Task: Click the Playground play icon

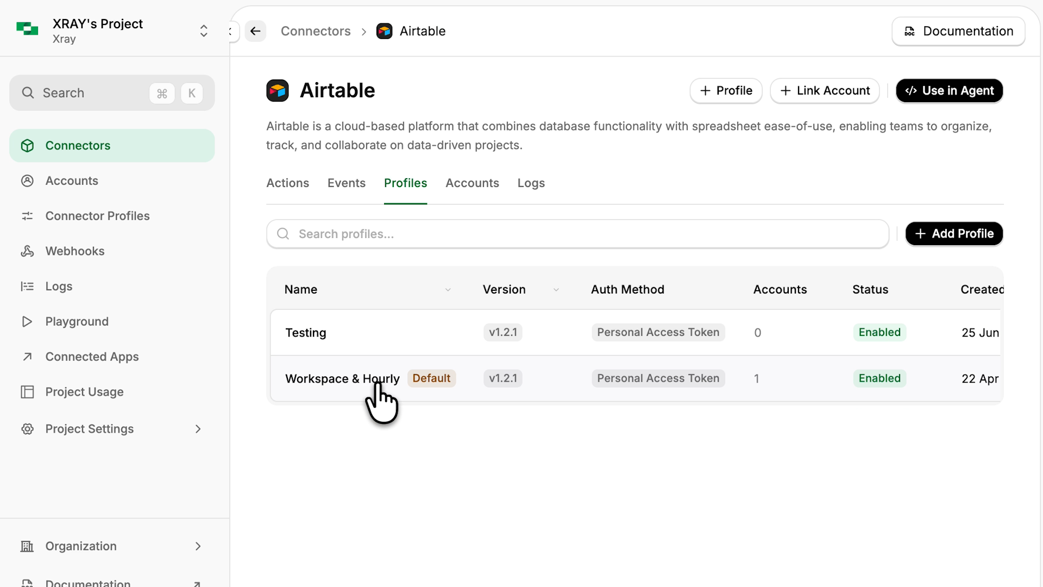Action: pos(27,322)
